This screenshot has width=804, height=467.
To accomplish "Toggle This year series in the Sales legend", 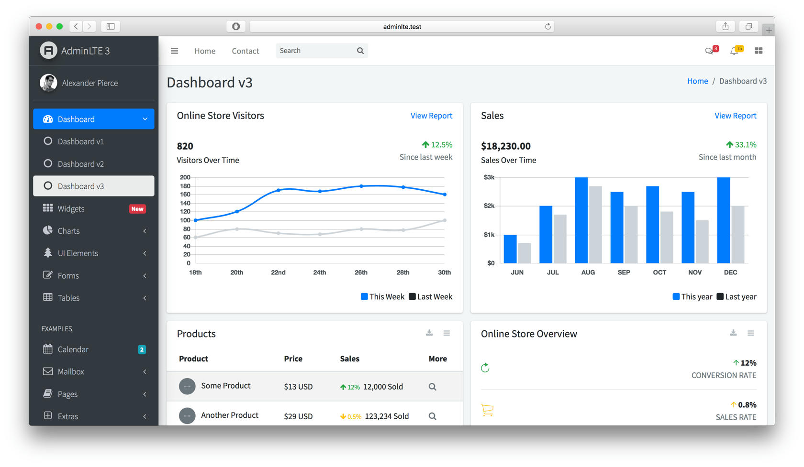I will 692,296.
